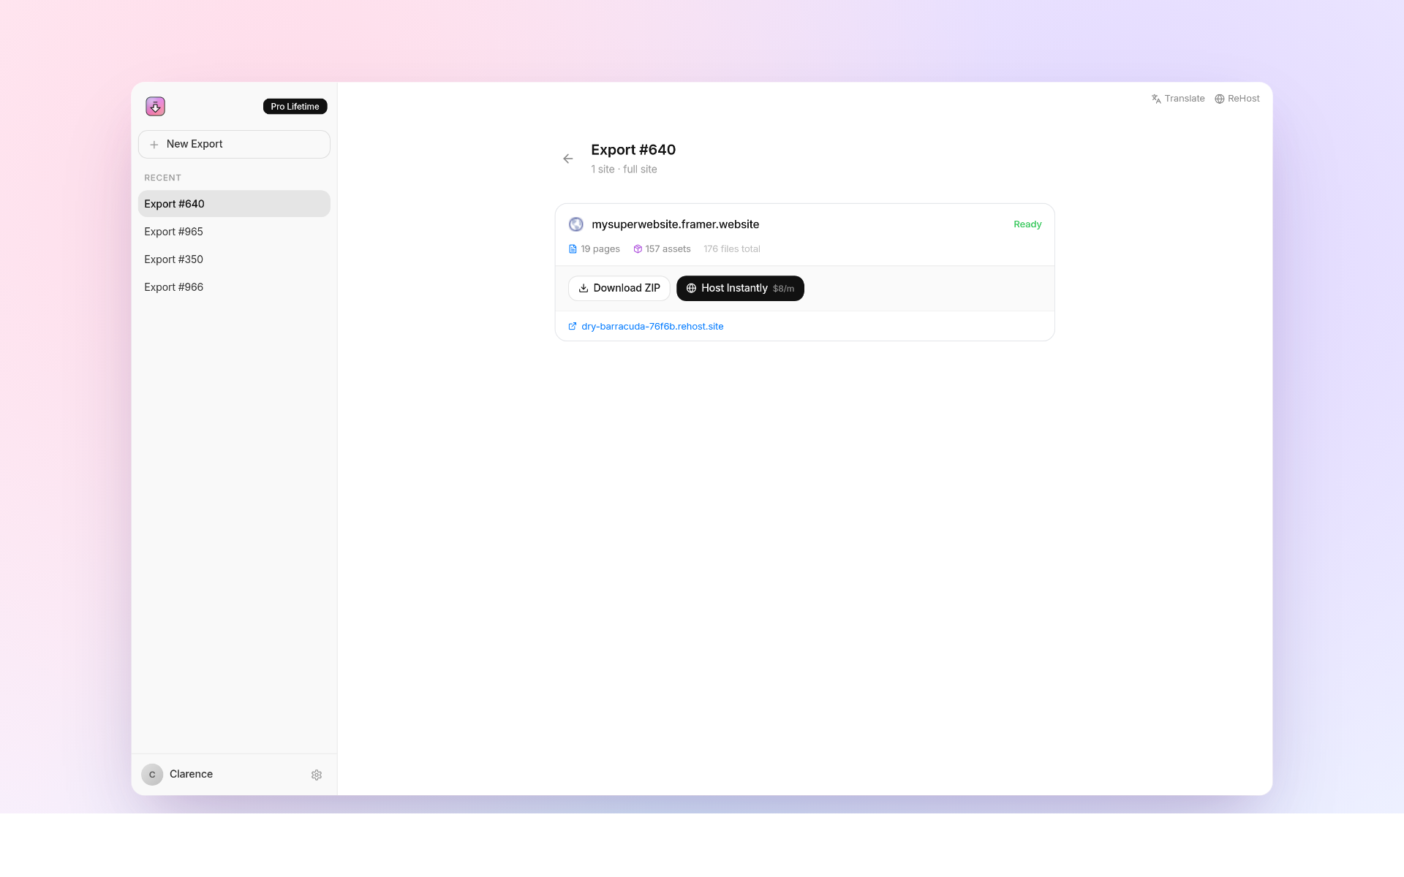This screenshot has width=1404, height=877.
Task: Open Export #966 in the sidebar
Action: 173,287
